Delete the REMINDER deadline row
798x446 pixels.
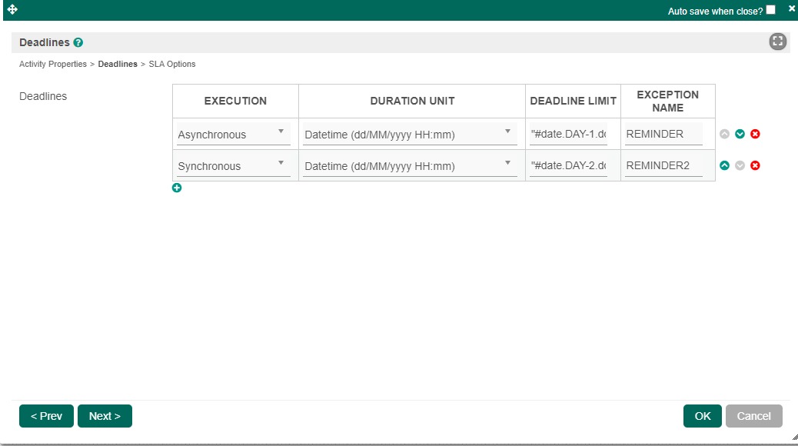tap(755, 134)
